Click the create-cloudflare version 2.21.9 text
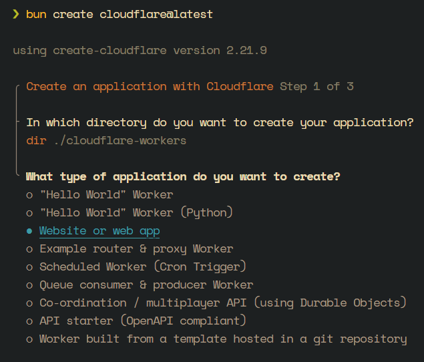424x362 pixels. tap(160, 51)
